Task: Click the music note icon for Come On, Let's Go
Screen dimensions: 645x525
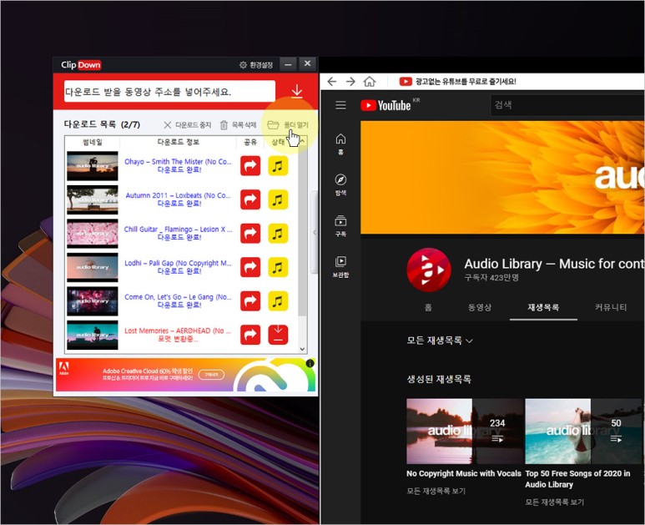Action: (278, 300)
